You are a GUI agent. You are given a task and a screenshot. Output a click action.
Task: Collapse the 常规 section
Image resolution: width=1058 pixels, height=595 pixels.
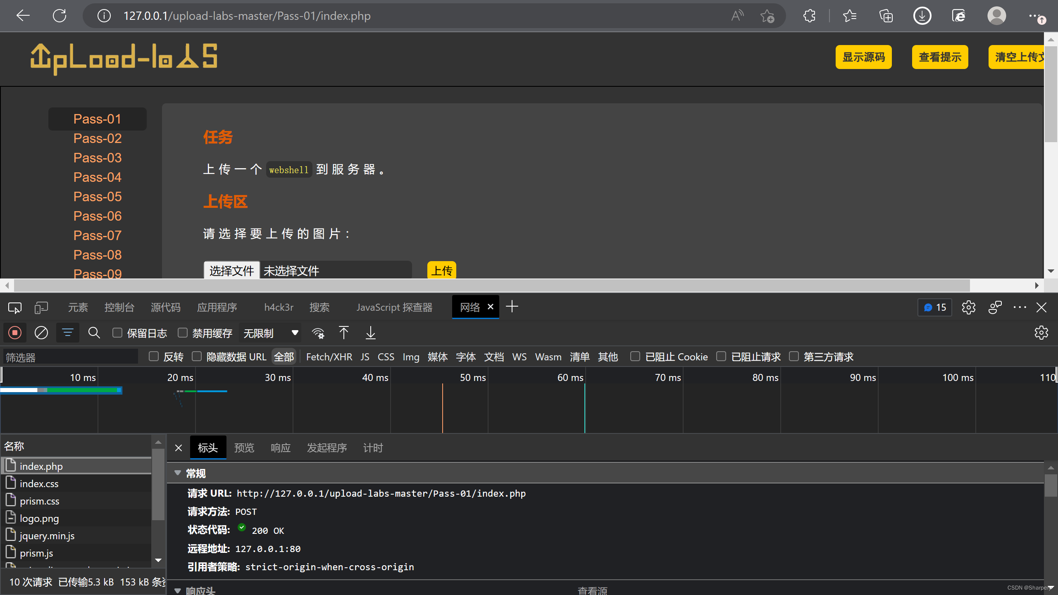(x=178, y=473)
